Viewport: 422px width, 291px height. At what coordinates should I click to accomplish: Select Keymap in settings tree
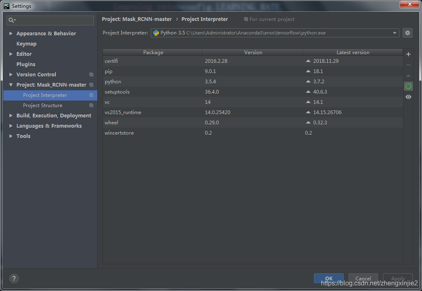(x=26, y=44)
